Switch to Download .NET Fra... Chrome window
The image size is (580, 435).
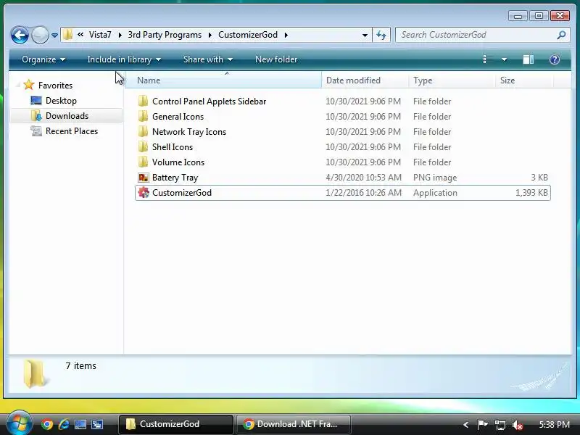pos(293,424)
